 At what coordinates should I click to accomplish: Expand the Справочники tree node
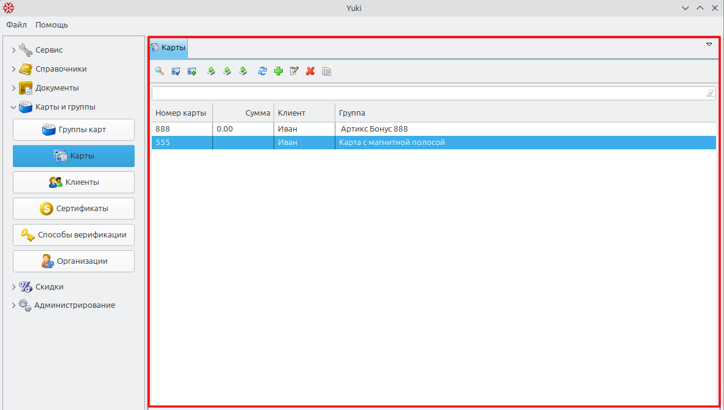tap(13, 69)
